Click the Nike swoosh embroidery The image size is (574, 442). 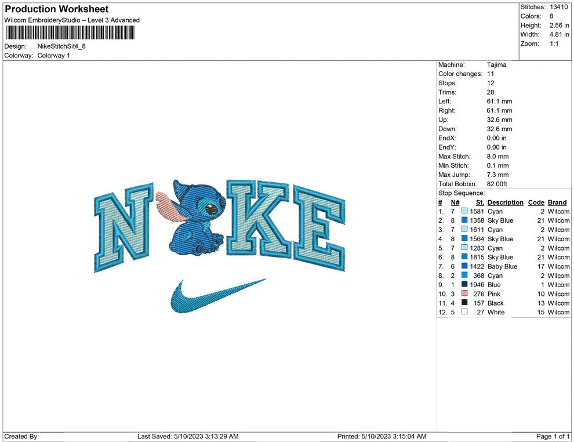coord(218,296)
